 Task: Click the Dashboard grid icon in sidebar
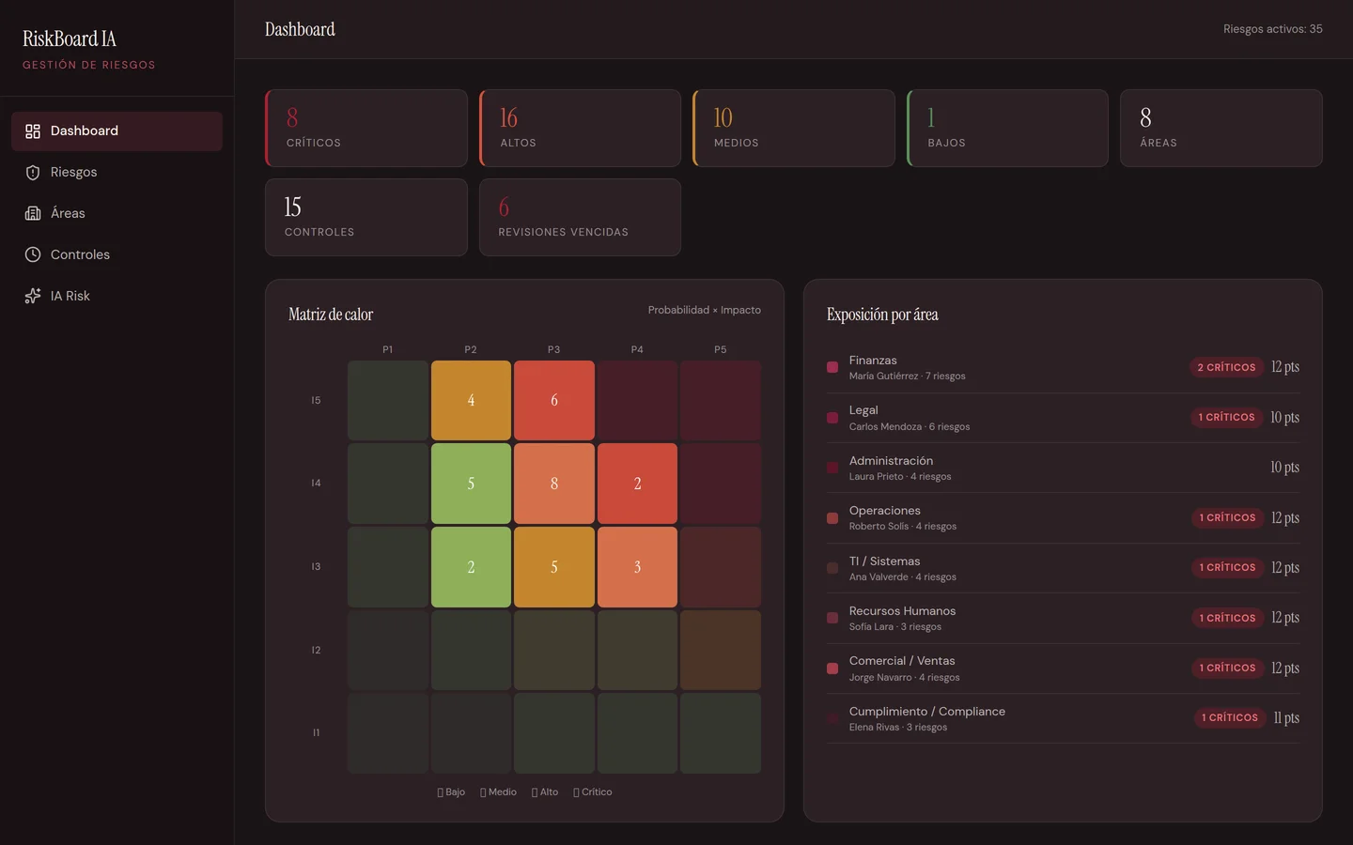pos(33,131)
